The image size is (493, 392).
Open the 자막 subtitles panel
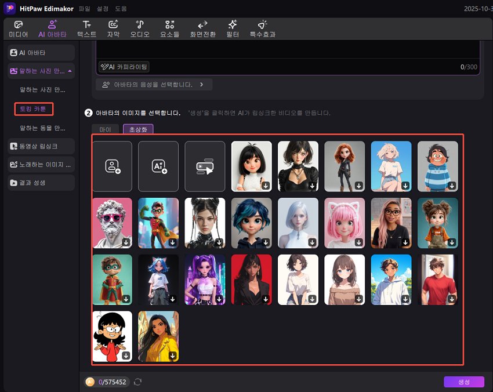[113, 28]
